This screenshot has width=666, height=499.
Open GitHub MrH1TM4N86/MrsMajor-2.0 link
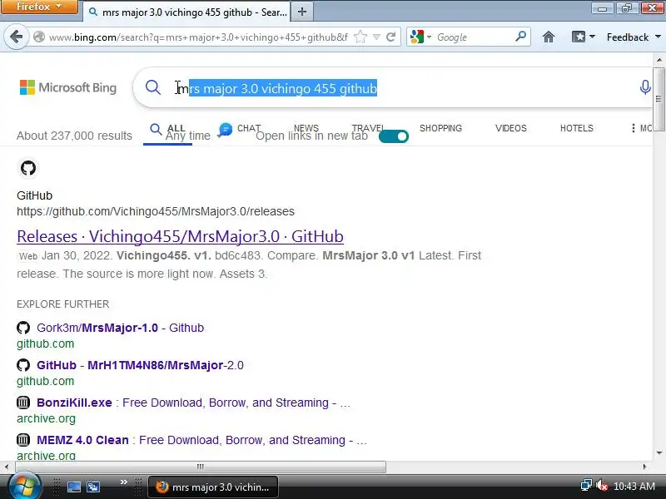(x=140, y=365)
